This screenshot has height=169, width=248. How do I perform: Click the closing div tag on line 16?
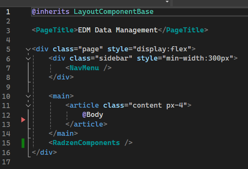click(x=45, y=152)
